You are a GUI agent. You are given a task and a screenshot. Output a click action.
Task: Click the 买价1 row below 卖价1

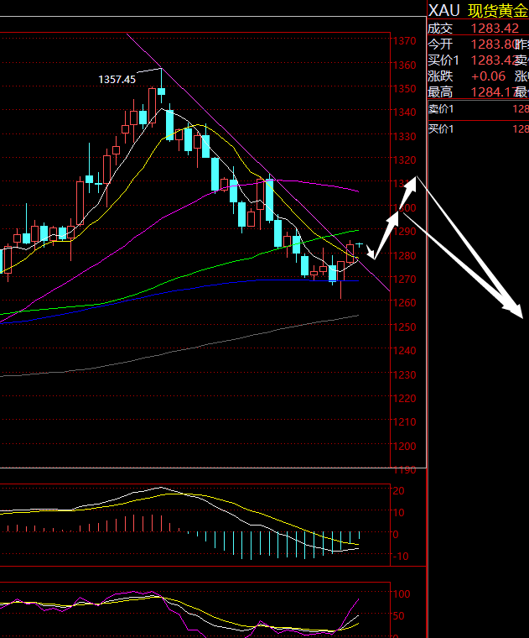pos(478,129)
